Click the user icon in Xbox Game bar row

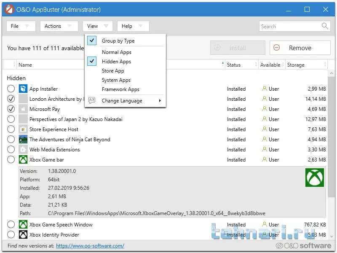(265, 159)
